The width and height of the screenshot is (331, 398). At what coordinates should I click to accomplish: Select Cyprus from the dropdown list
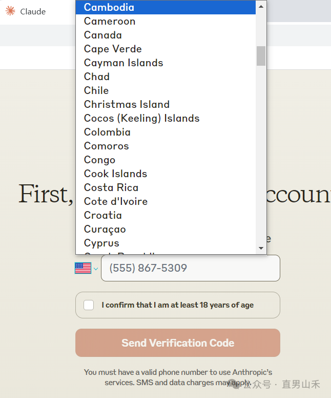coord(101,243)
